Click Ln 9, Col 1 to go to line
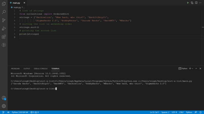Screen dimensions: 204x114 click(x=154, y=112)
